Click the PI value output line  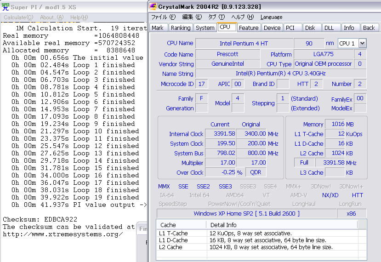pos(79,205)
